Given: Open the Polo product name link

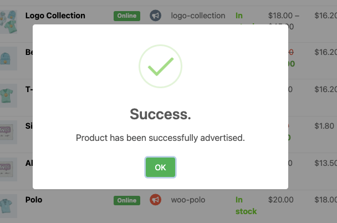Looking at the screenshot, I should [34, 200].
